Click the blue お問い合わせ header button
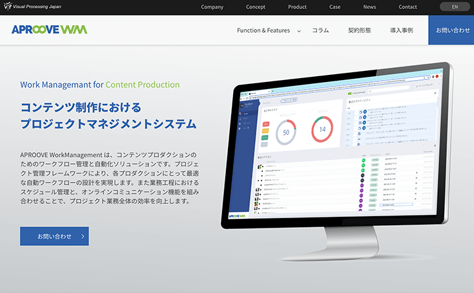Viewport: 474px width, 293px height. (x=451, y=30)
